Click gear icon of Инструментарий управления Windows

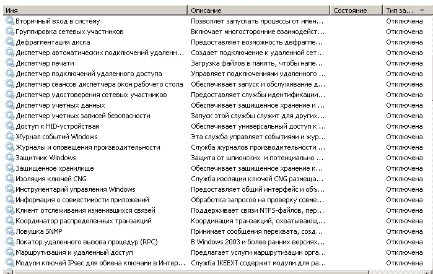(x=10, y=189)
